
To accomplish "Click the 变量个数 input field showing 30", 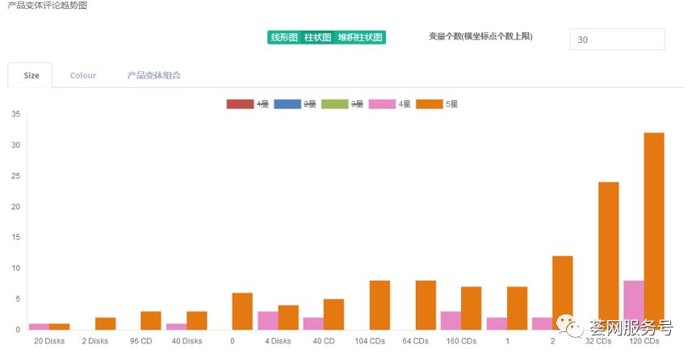I will 617,40.
